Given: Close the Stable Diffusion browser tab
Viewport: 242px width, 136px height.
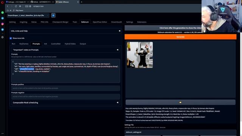Looking at the screenshot, I should 78,2.
